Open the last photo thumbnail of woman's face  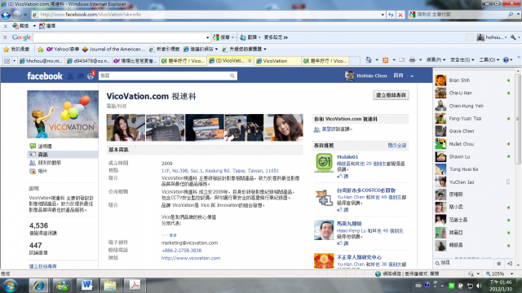284,128
